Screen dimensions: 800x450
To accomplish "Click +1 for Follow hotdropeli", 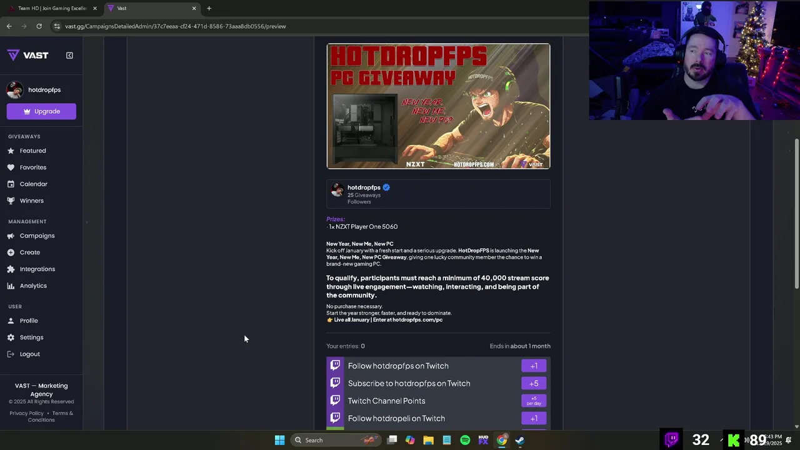I will pyautogui.click(x=534, y=418).
